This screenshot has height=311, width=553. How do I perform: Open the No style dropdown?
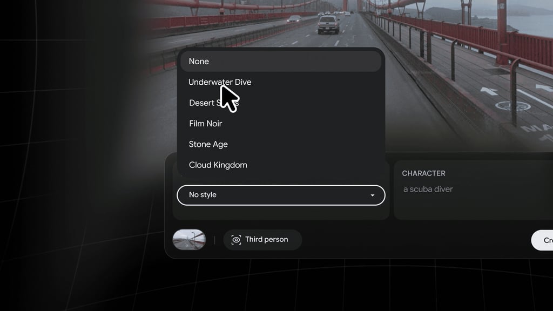pyautogui.click(x=281, y=195)
